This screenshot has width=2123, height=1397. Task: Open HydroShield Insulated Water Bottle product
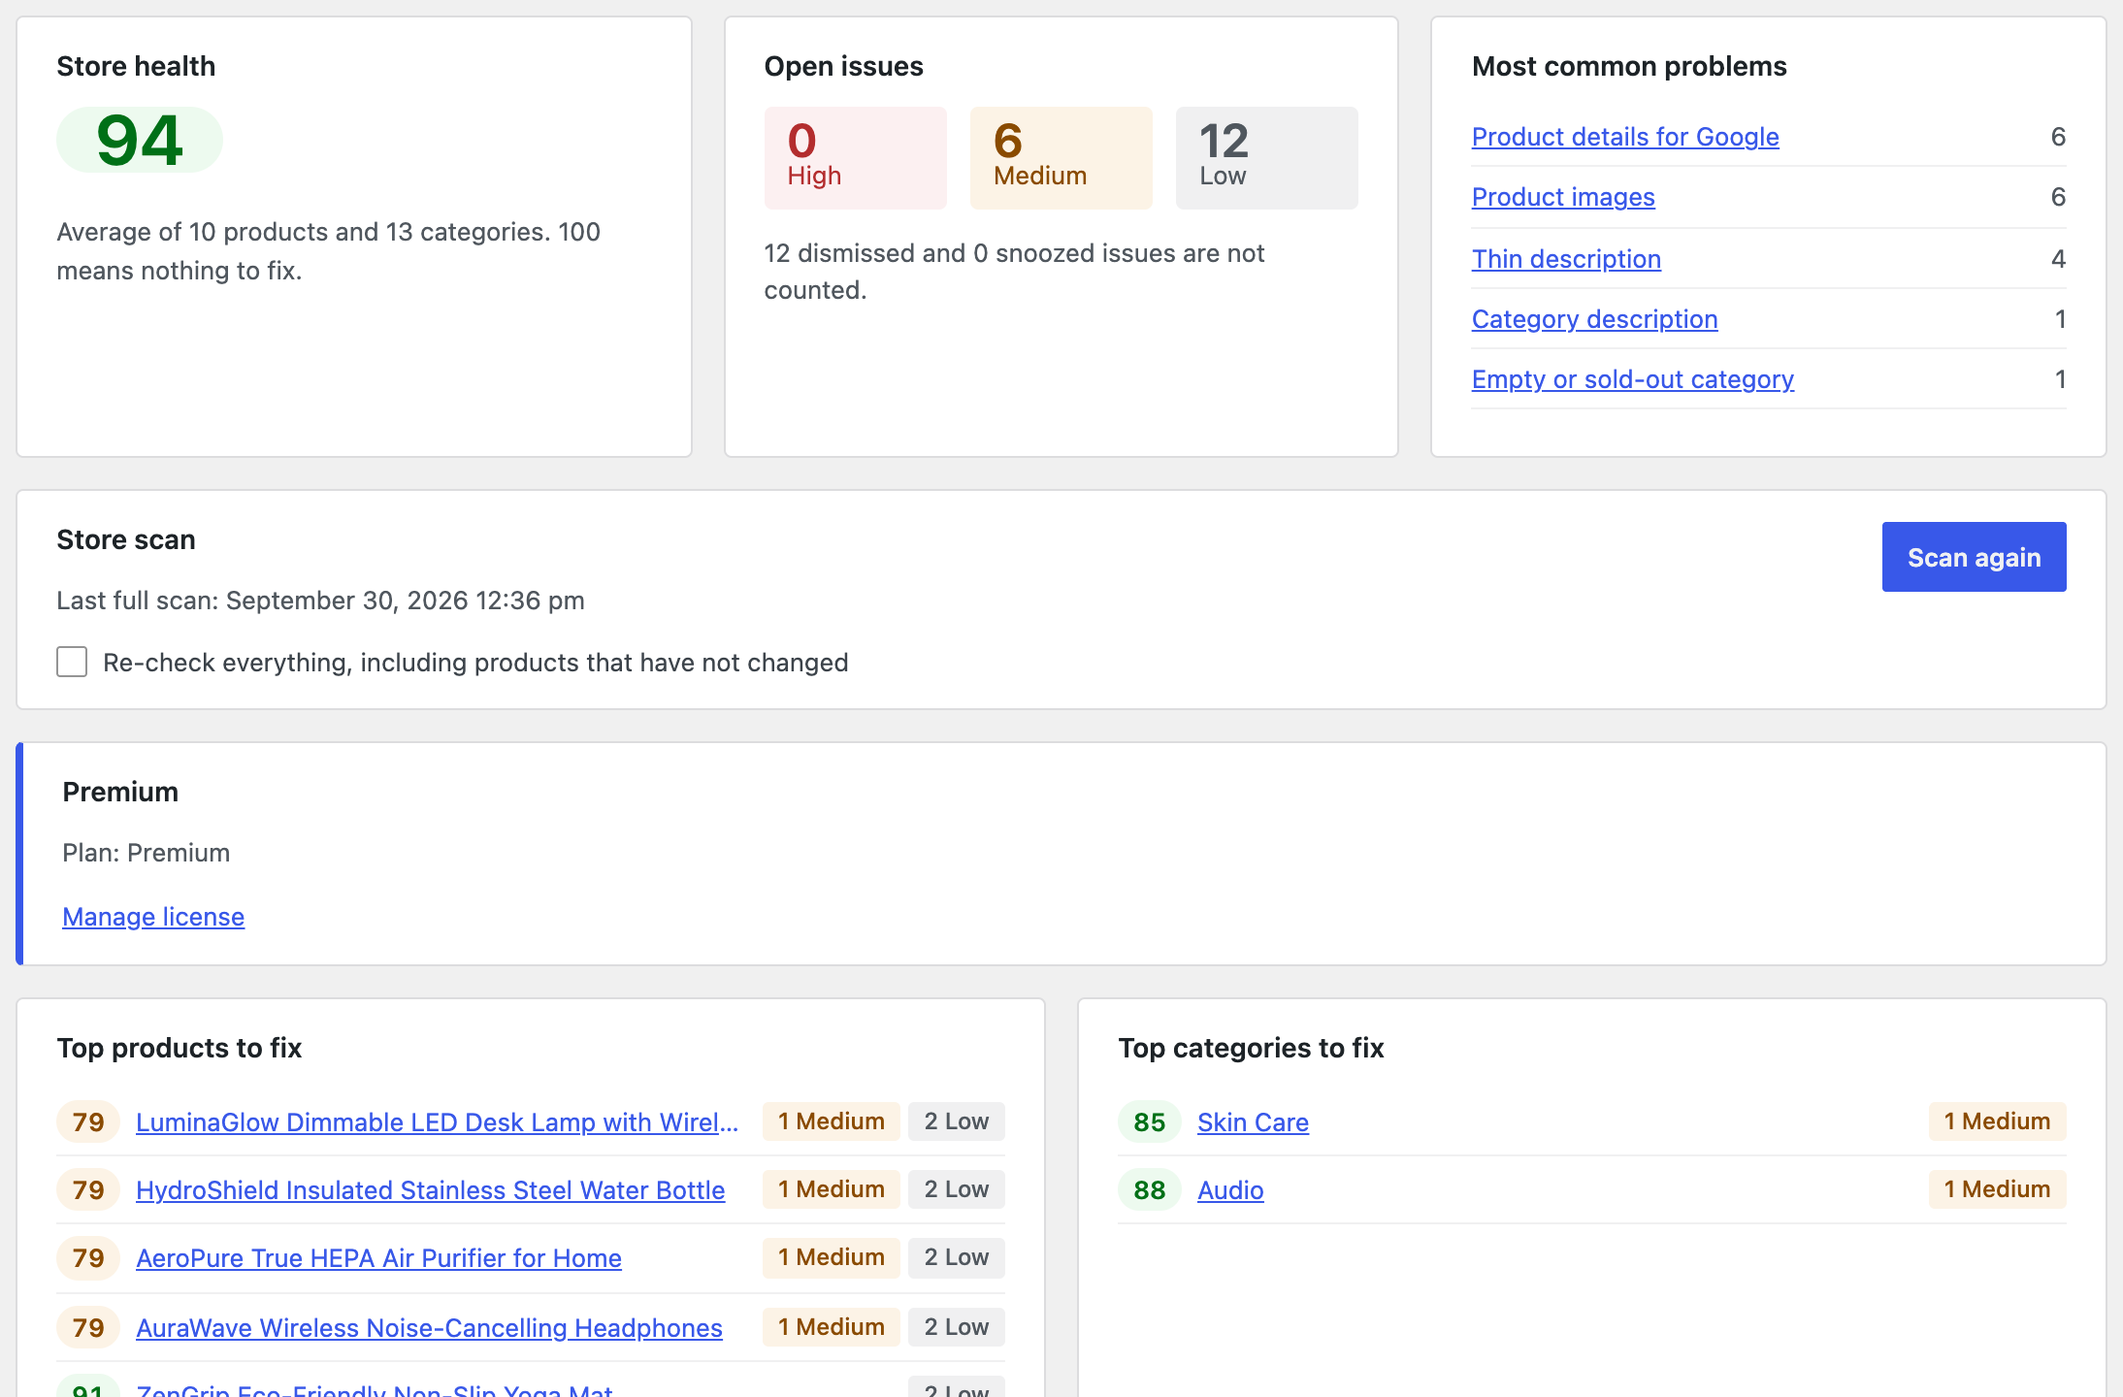point(430,1190)
